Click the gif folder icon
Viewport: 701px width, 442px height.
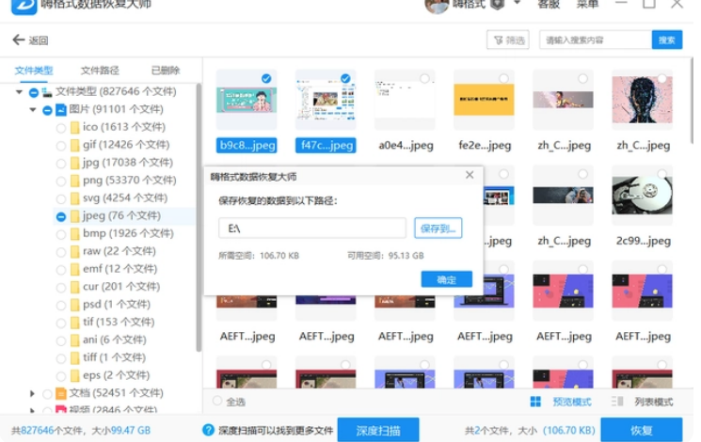click(x=75, y=145)
